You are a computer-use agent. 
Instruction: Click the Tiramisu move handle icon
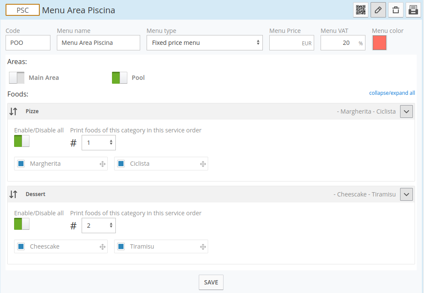pos(203,247)
